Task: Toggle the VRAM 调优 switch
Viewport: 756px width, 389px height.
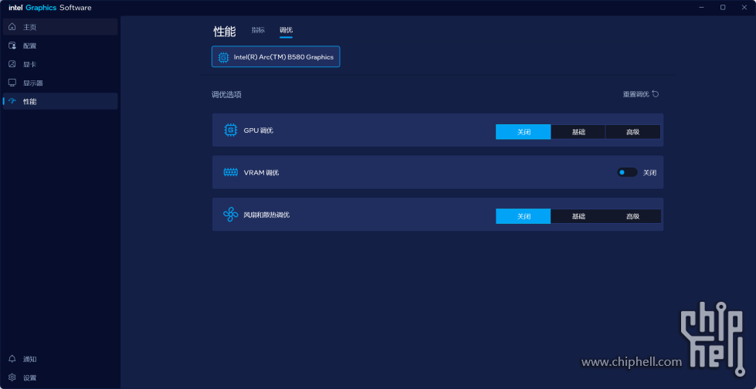Action: coord(627,173)
